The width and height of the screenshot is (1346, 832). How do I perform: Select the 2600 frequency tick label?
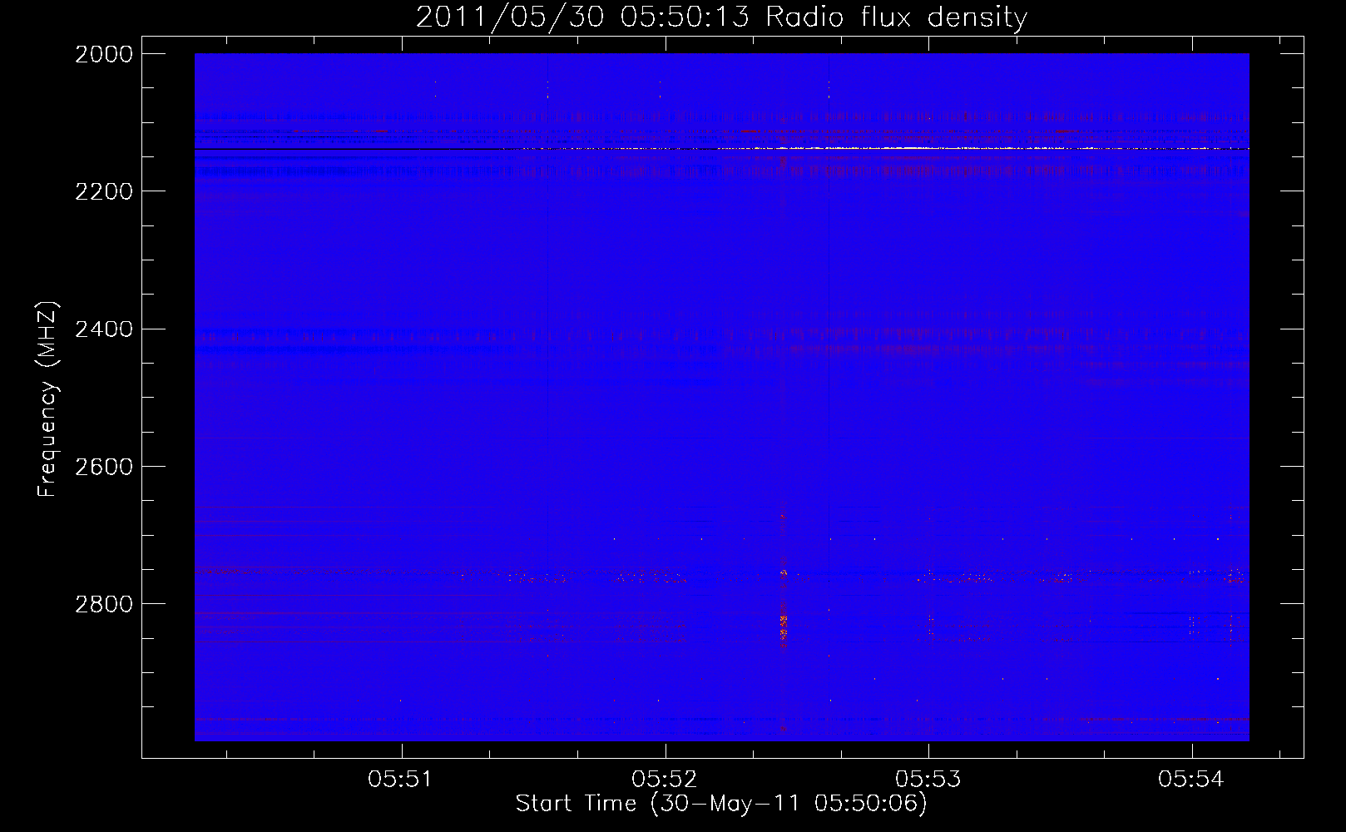pyautogui.click(x=104, y=467)
